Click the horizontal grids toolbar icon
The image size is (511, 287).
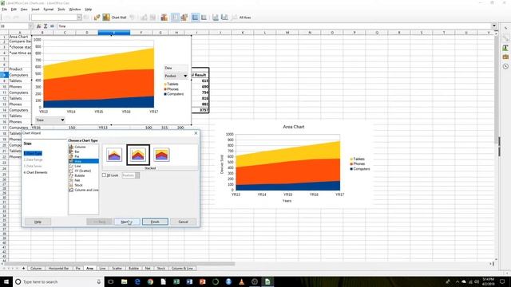195,18
